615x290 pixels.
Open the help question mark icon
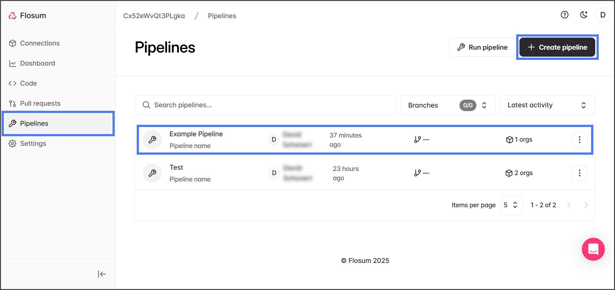pyautogui.click(x=564, y=15)
